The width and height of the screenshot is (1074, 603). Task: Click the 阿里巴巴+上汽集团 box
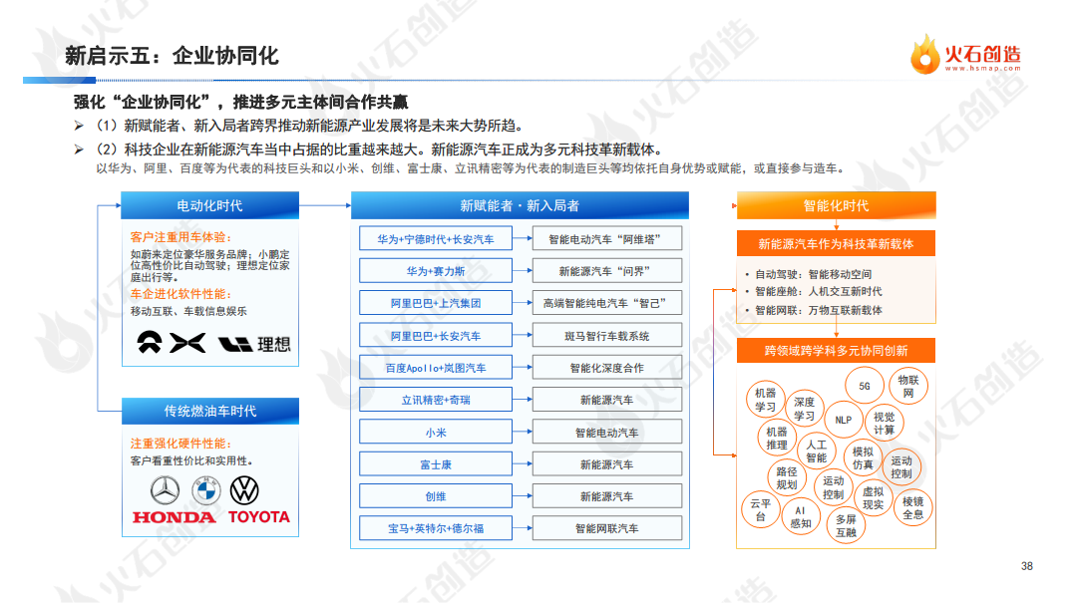(x=436, y=303)
